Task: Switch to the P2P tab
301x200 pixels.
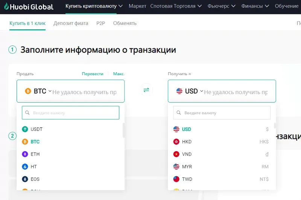Action: 100,23
